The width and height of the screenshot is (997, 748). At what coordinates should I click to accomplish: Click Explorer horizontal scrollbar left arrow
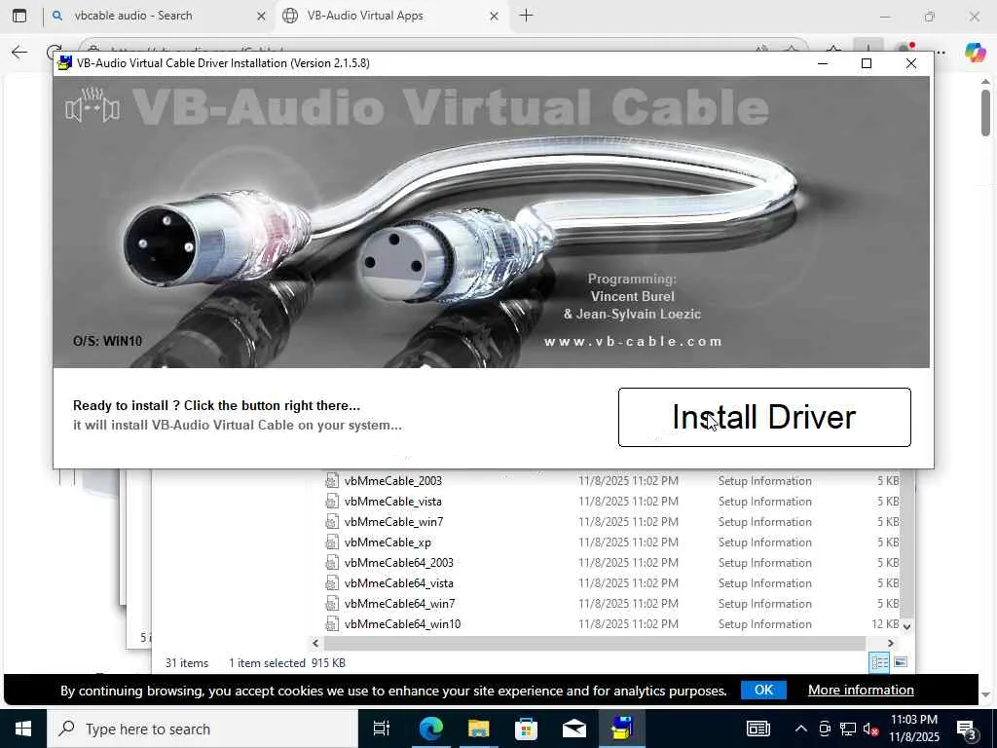coord(316,643)
